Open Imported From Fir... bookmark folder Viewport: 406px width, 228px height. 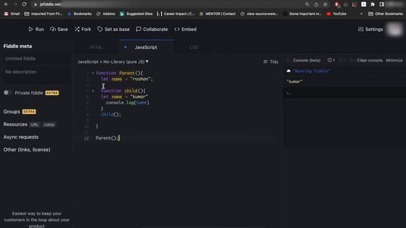[x=44, y=14]
